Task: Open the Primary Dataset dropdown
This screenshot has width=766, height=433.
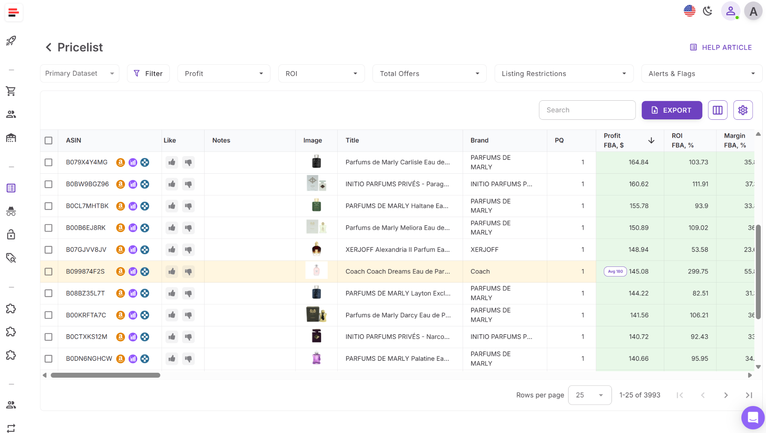Action: point(79,73)
